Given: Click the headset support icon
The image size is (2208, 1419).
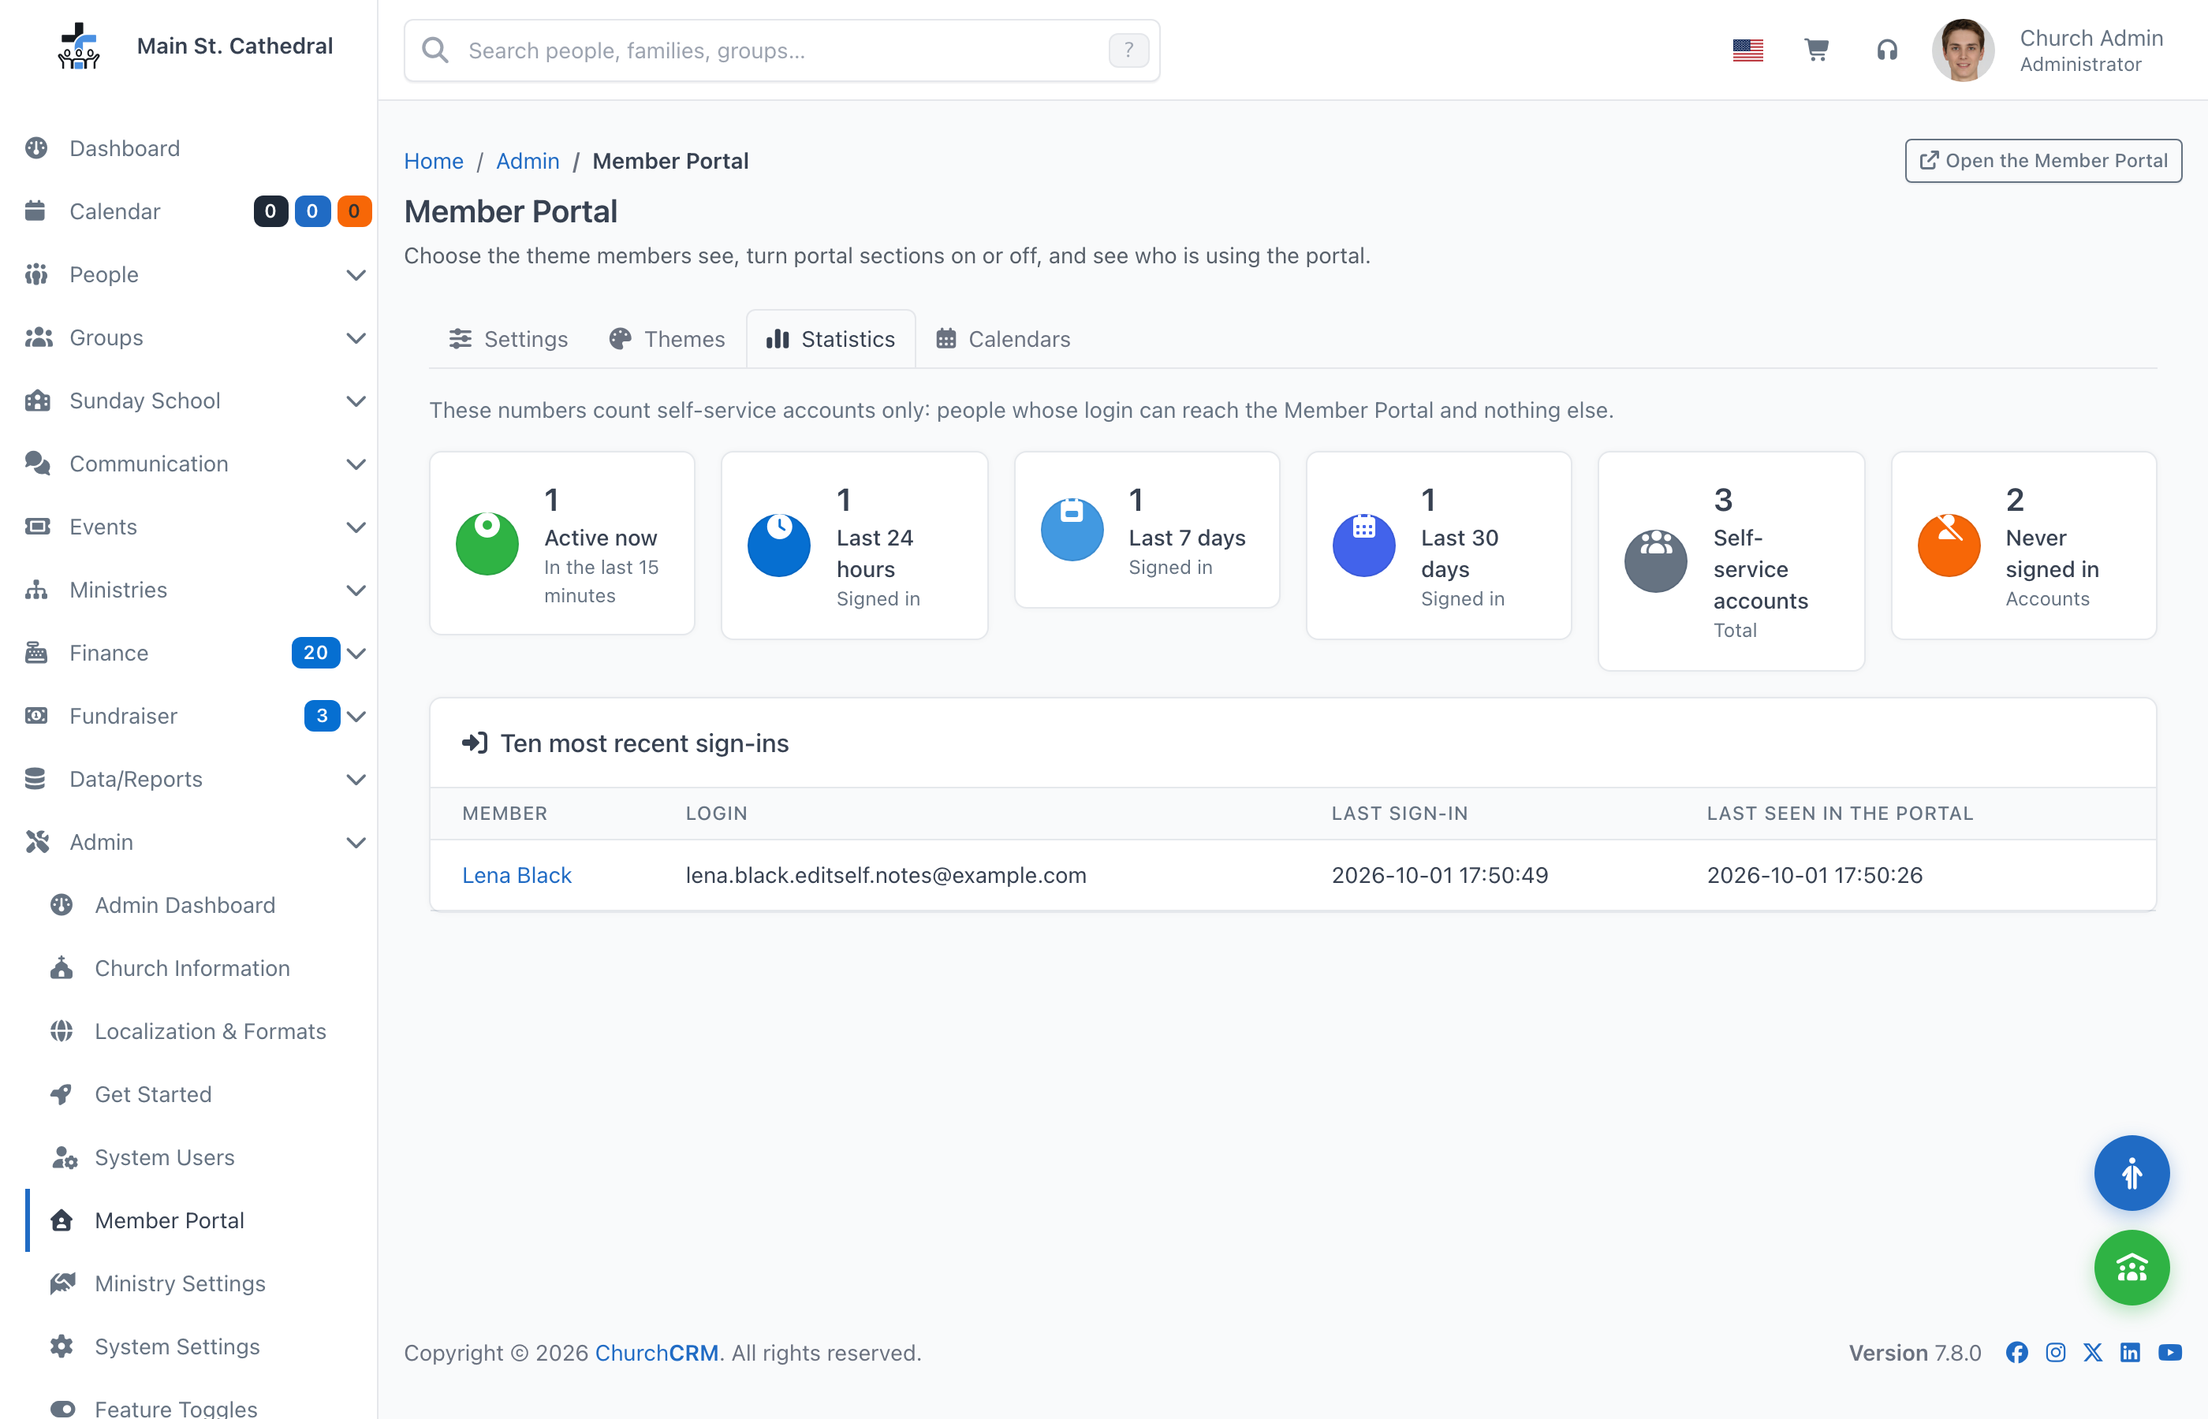Looking at the screenshot, I should [1886, 50].
